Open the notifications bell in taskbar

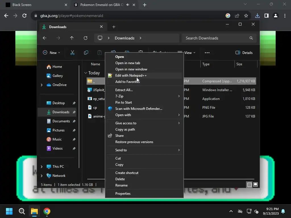pyautogui.click(x=283, y=211)
